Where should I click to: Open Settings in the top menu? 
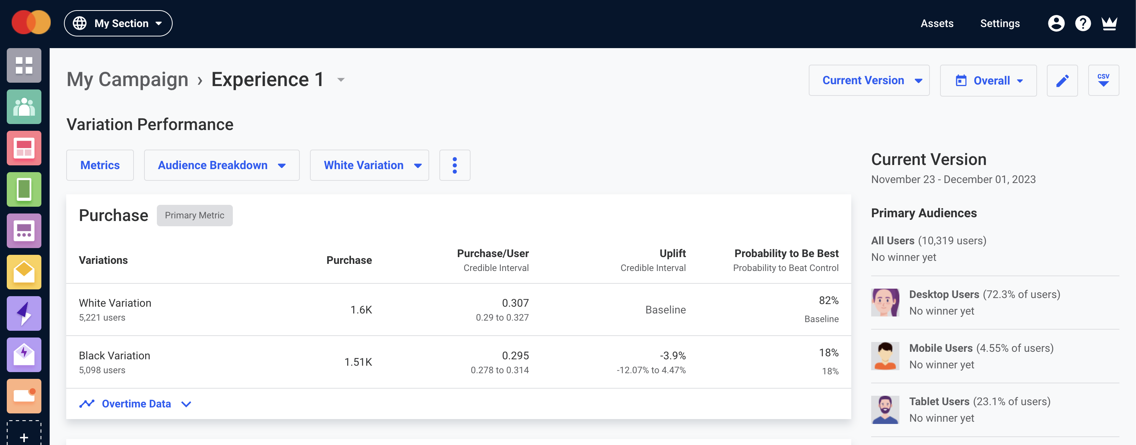click(1000, 23)
